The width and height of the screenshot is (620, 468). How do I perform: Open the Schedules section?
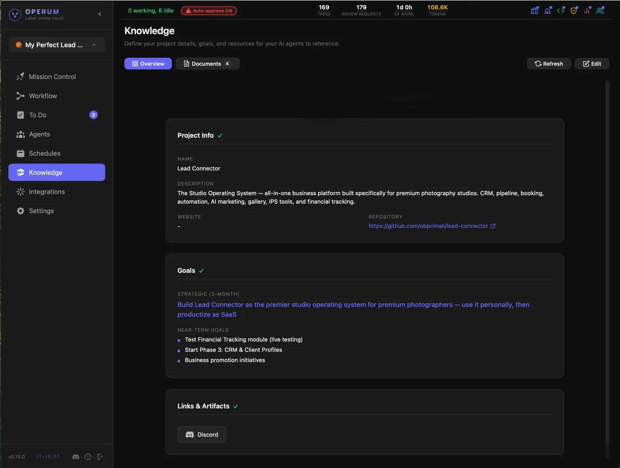tap(45, 153)
